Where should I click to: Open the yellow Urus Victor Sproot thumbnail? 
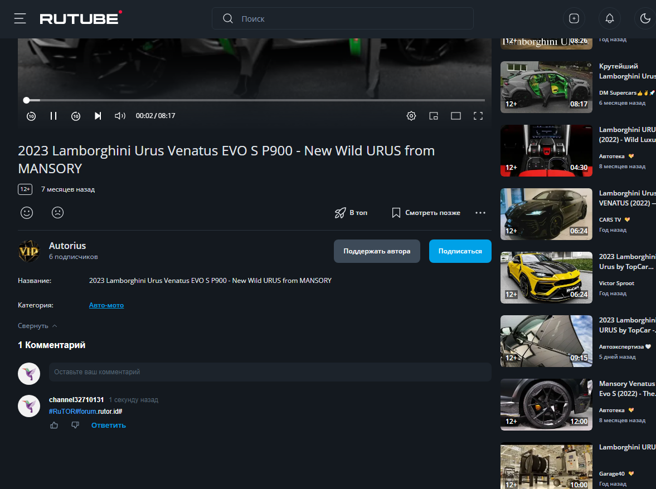coord(546,277)
